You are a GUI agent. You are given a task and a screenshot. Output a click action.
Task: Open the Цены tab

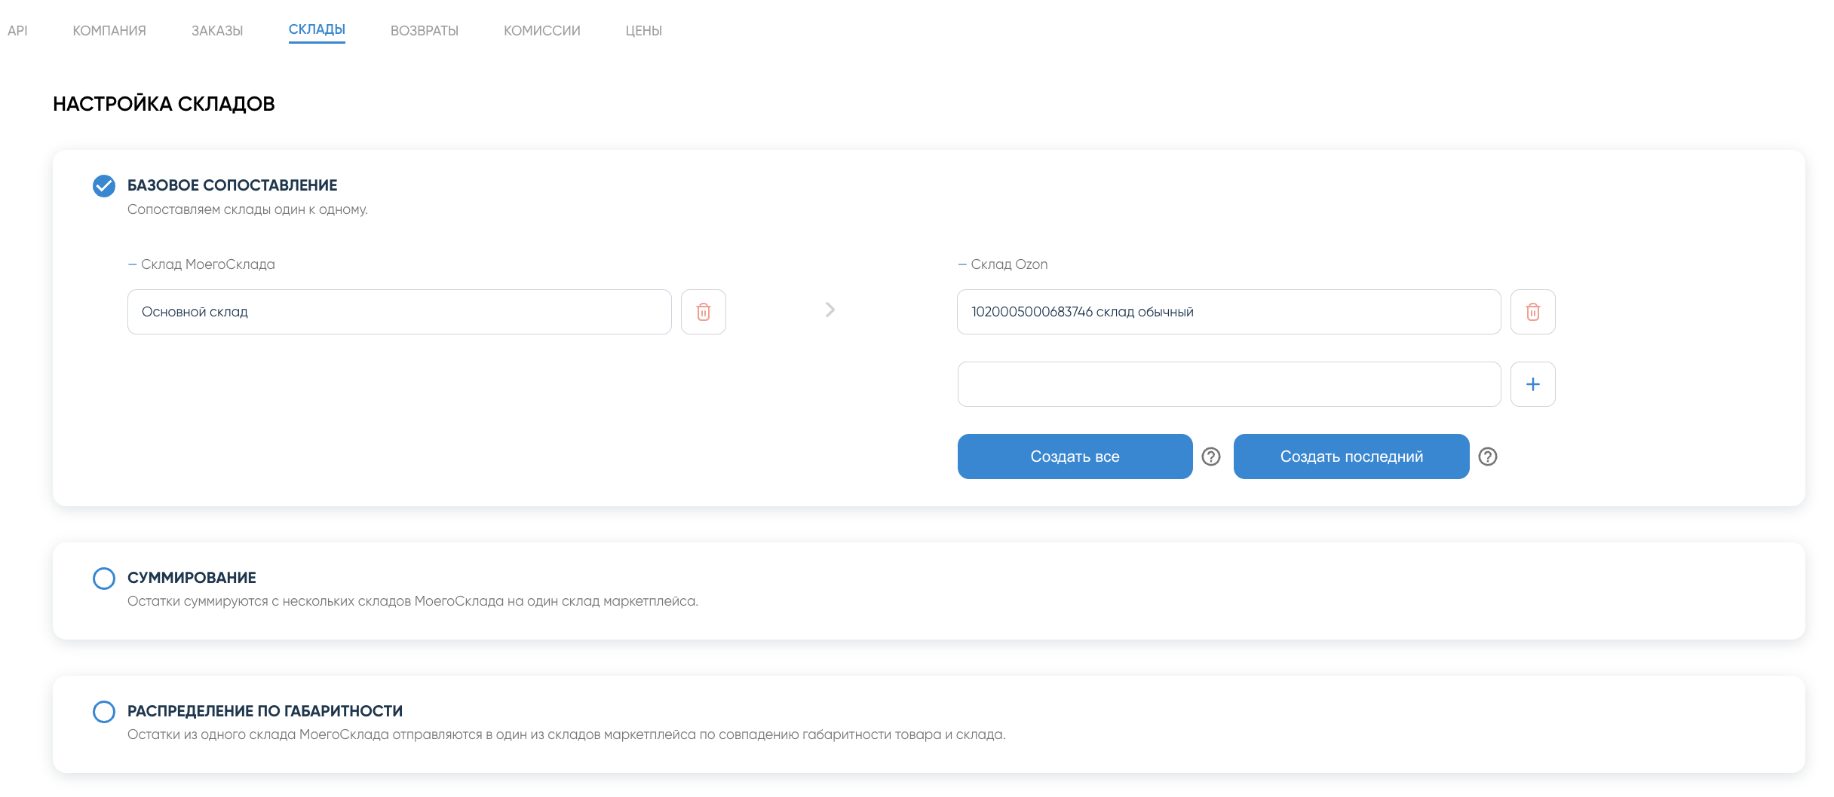coord(643,31)
